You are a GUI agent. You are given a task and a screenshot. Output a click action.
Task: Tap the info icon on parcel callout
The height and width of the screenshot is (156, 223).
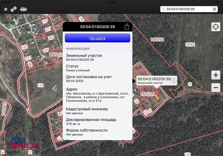174,81
